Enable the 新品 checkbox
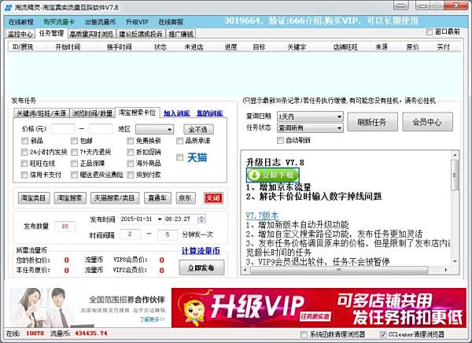Screen dimensions: 472x343 [24, 141]
